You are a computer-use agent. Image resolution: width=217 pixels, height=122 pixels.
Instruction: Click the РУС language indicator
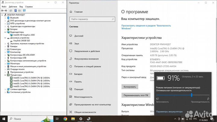[x=195, y=119]
